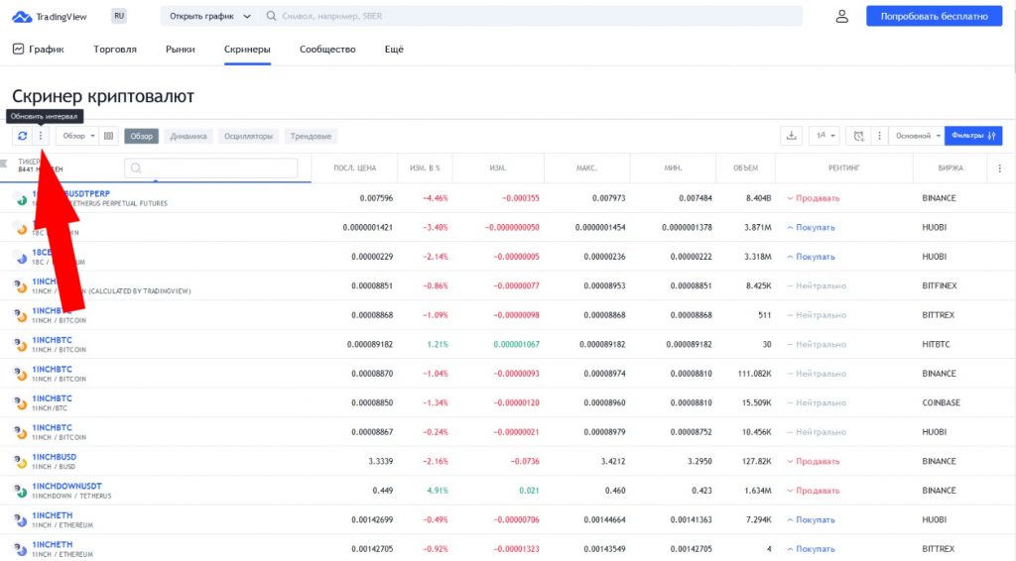The image size is (1016, 561).
Task: Open the Рынки menu
Action: [181, 50]
